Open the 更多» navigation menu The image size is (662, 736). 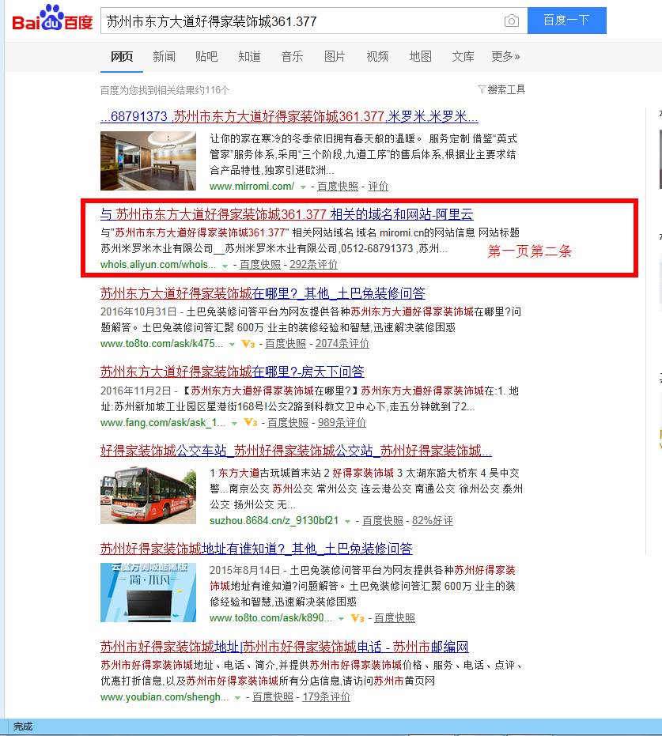tap(507, 56)
